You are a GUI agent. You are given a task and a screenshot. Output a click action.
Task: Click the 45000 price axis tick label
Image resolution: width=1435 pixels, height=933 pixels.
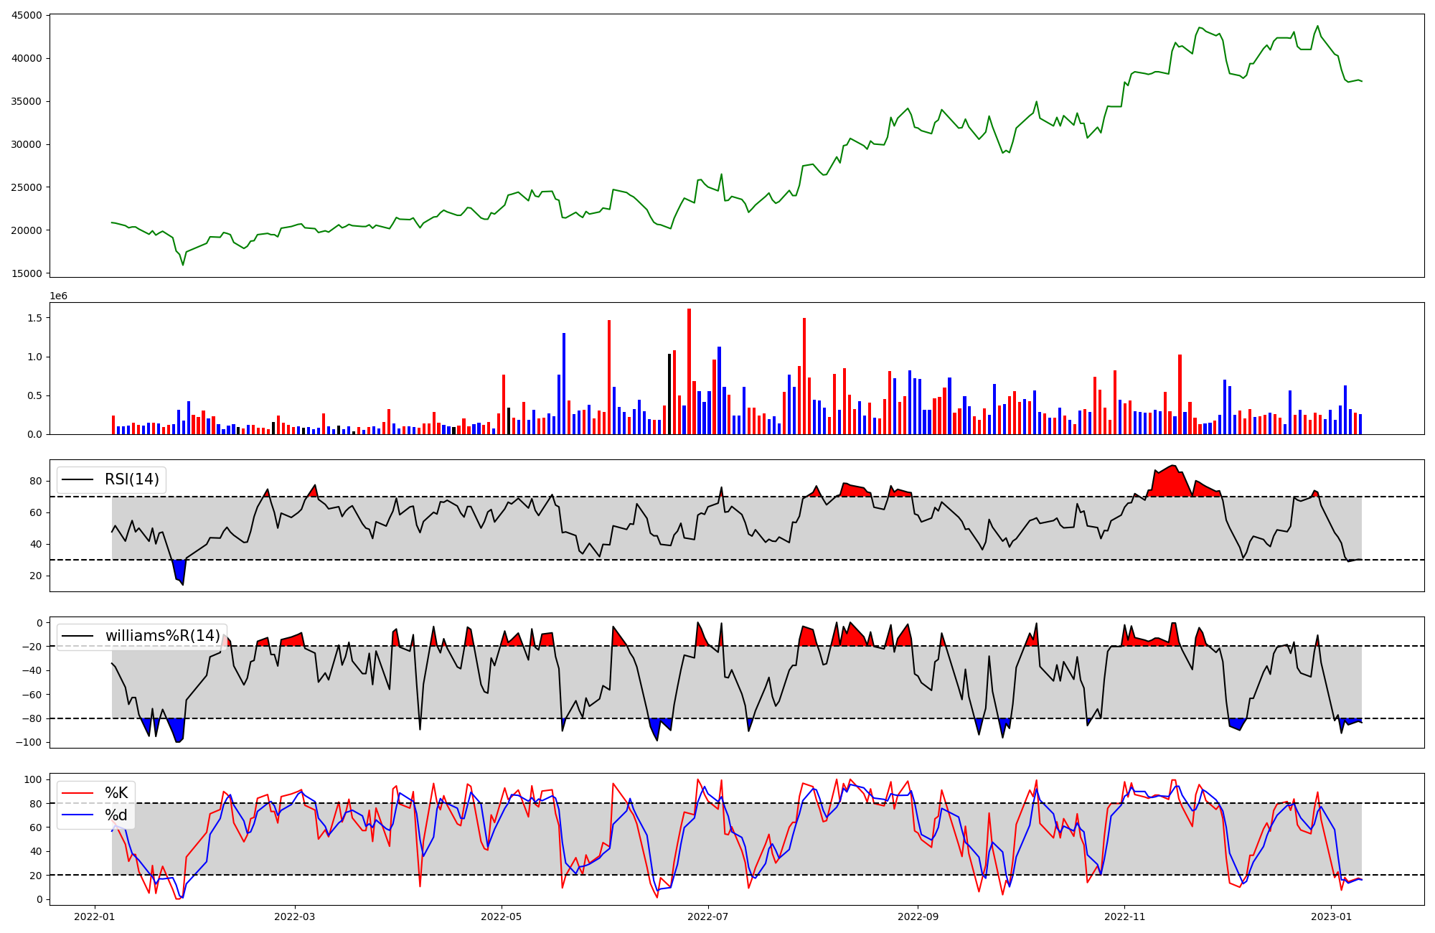click(27, 15)
